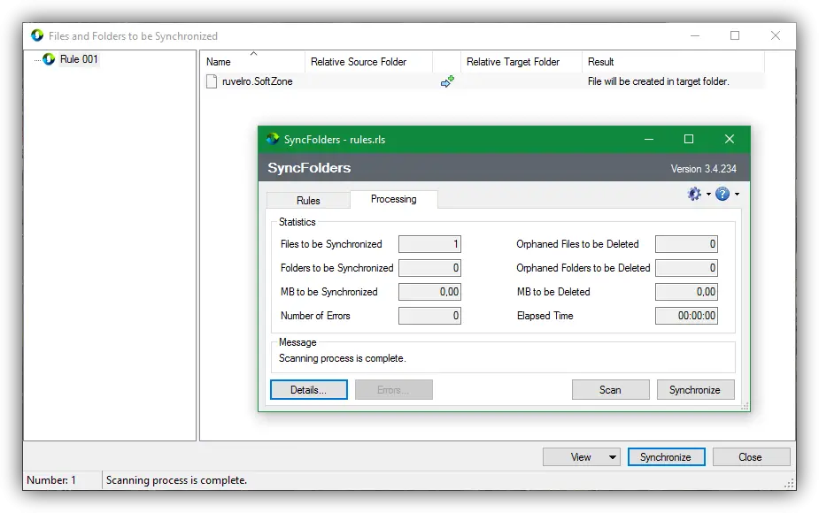Close the Files and Folders to be Synchronized window
819x513 pixels.
(x=776, y=35)
